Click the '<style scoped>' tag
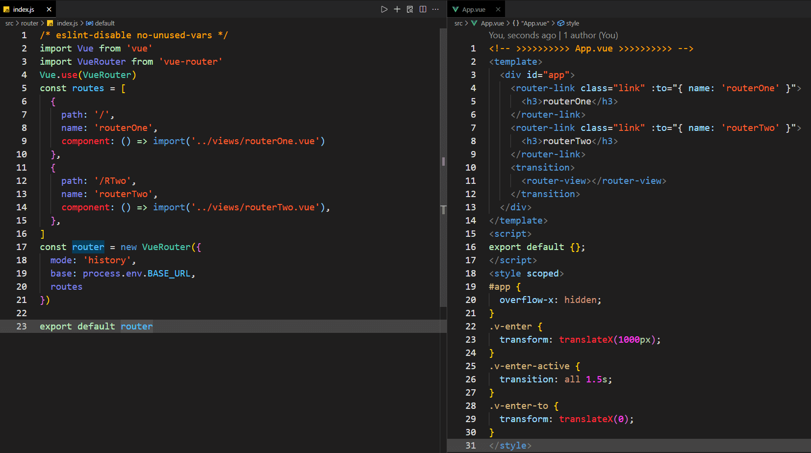Screen dimensions: 811x453 [526, 273]
